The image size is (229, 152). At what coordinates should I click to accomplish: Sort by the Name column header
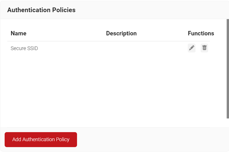pyautogui.click(x=19, y=33)
